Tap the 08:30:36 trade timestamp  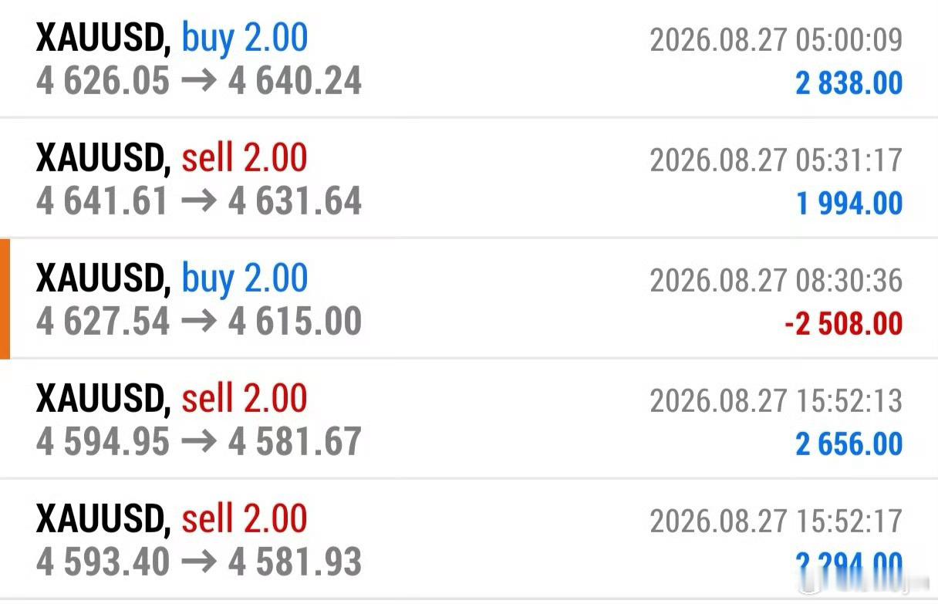[x=776, y=280]
